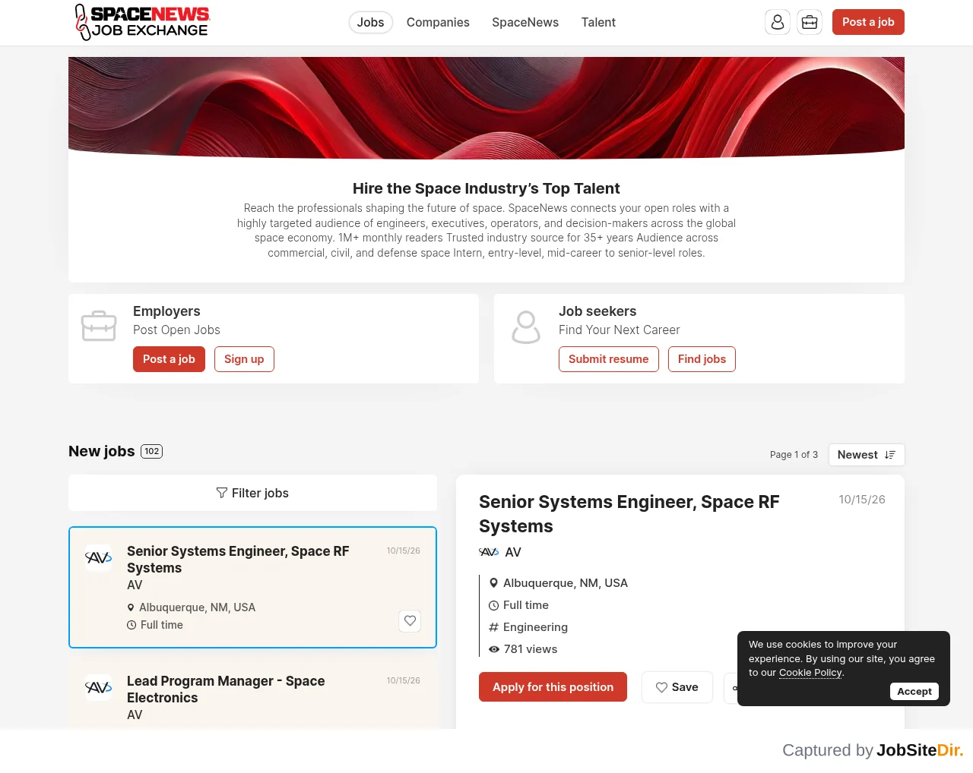Open the Newest sort dropdown

click(867, 455)
